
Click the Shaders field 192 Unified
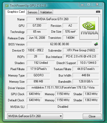(41, 63)
